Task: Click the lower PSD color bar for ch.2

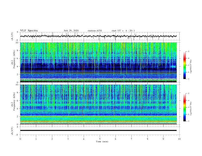Action: 184,107
